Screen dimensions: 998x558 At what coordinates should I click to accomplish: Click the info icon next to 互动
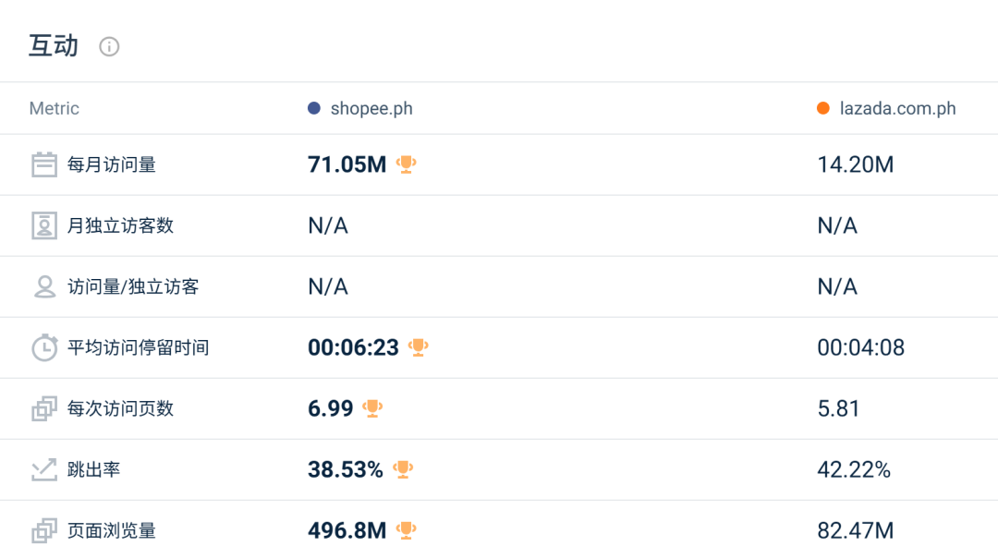tap(109, 46)
